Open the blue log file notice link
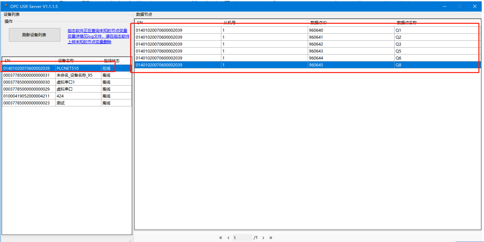This screenshot has width=484, height=242. click(98, 36)
